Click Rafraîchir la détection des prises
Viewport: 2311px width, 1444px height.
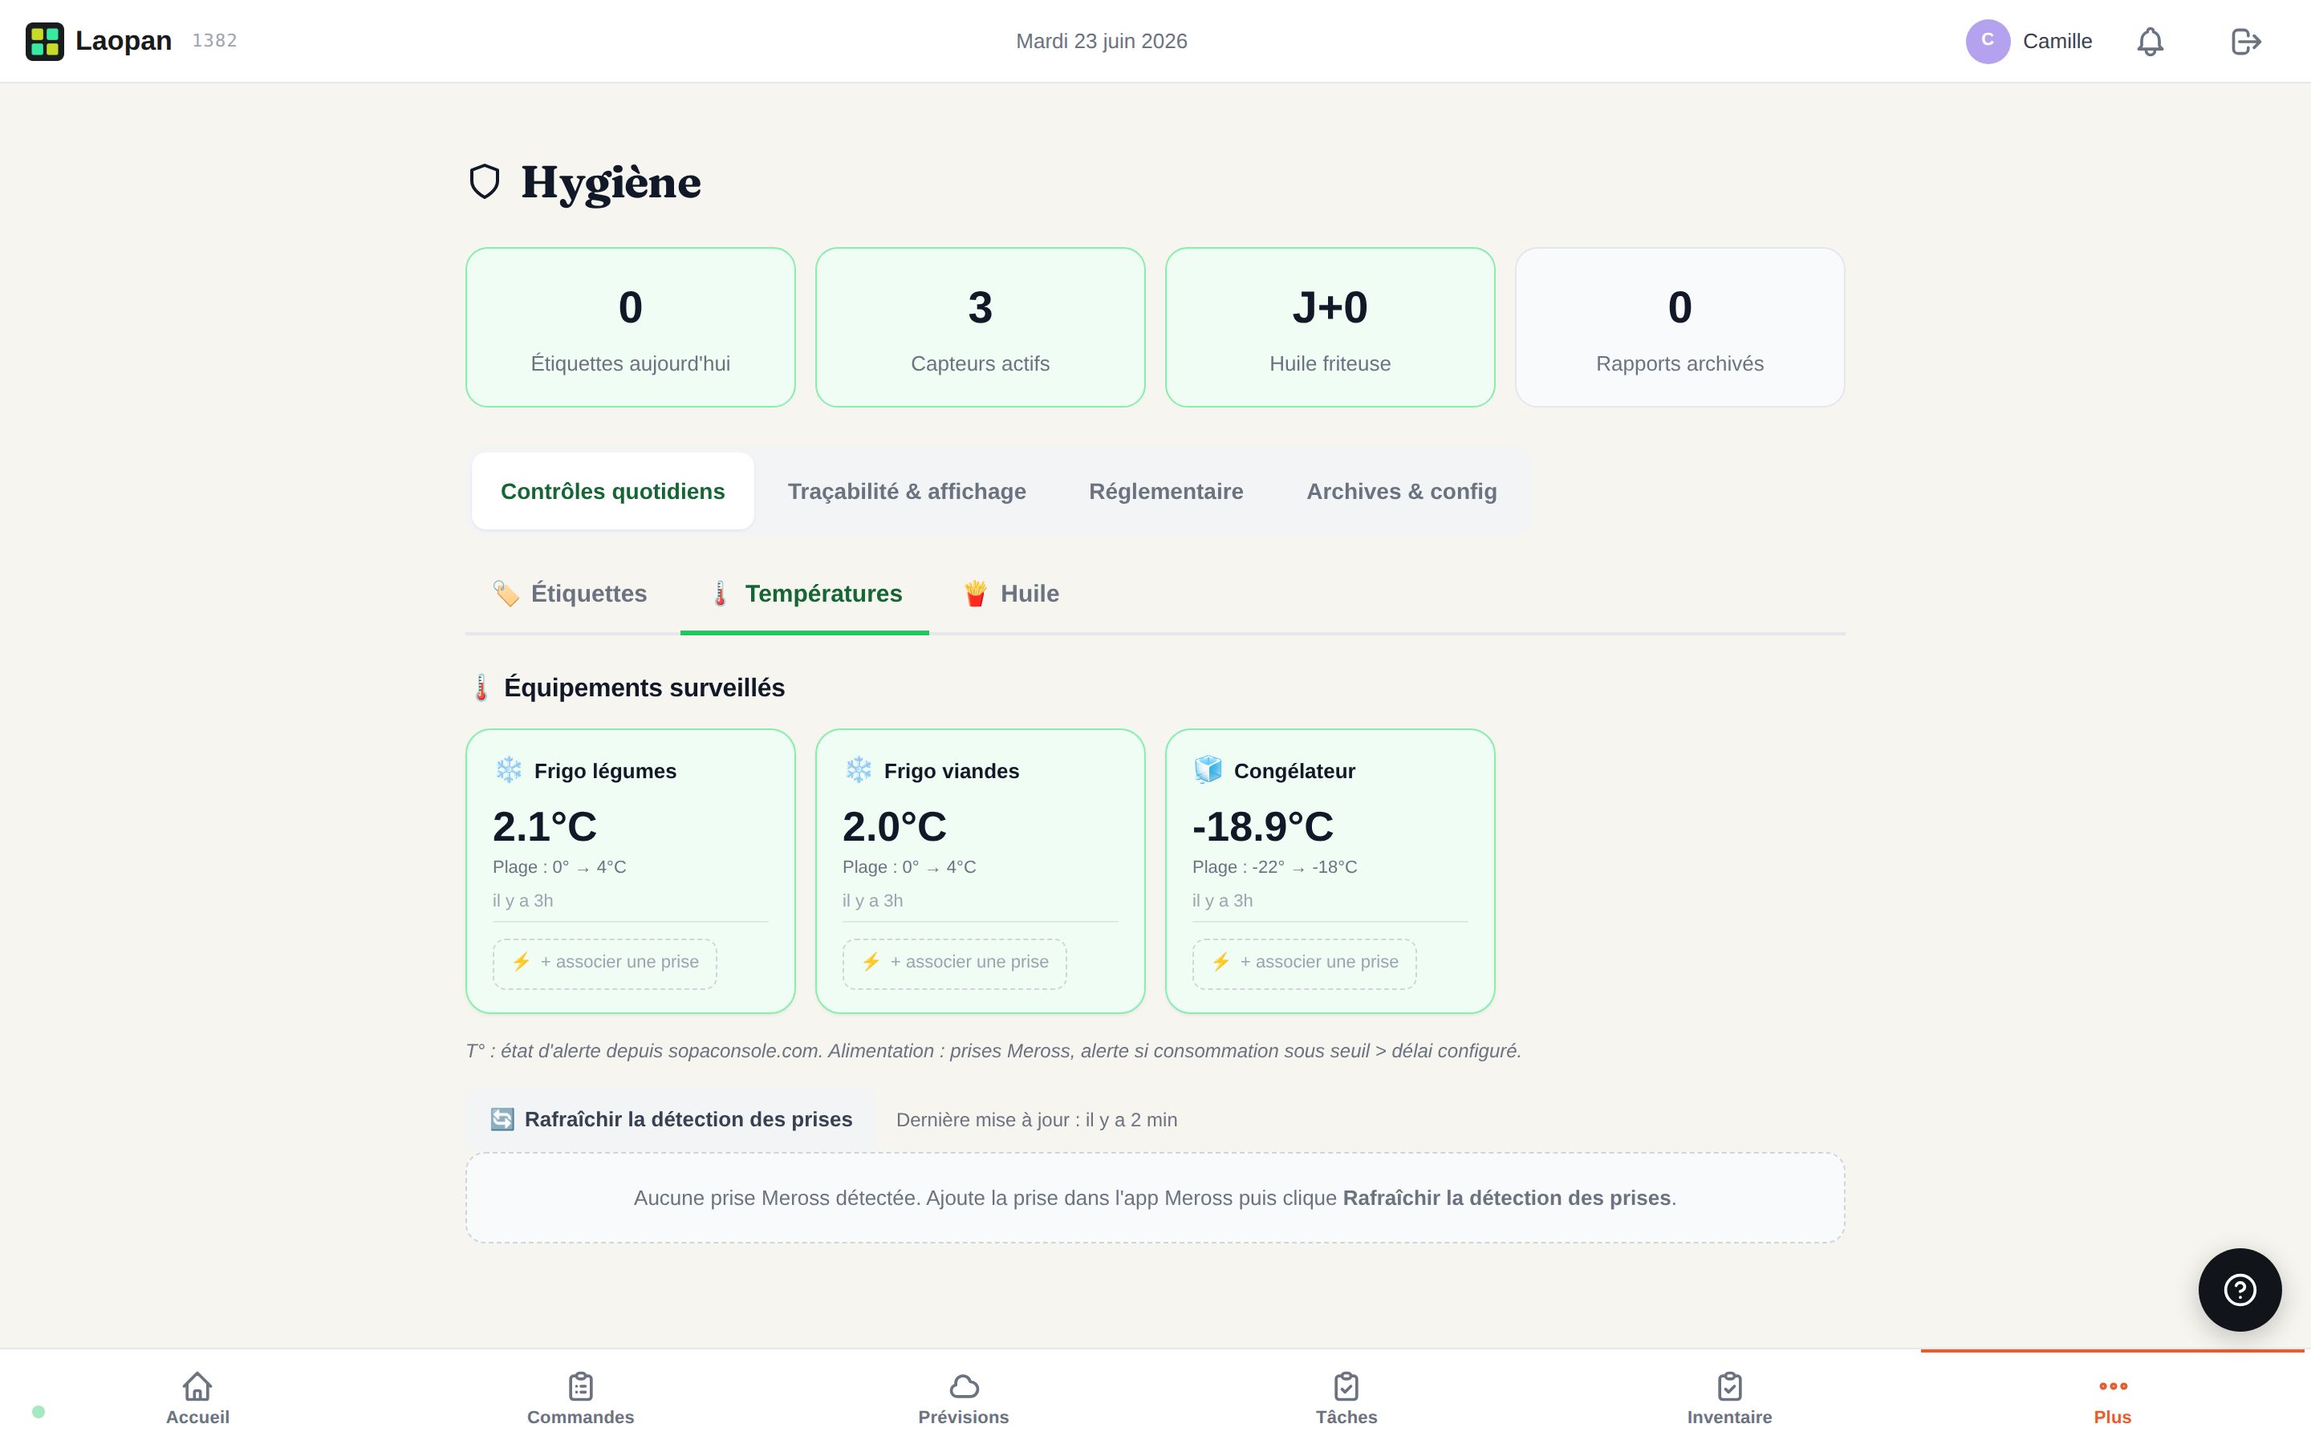pyautogui.click(x=672, y=1119)
